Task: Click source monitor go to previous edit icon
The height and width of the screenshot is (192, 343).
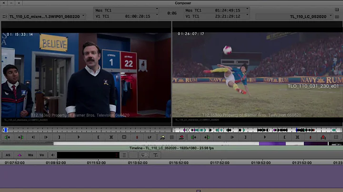Action: [x=7, y=137]
